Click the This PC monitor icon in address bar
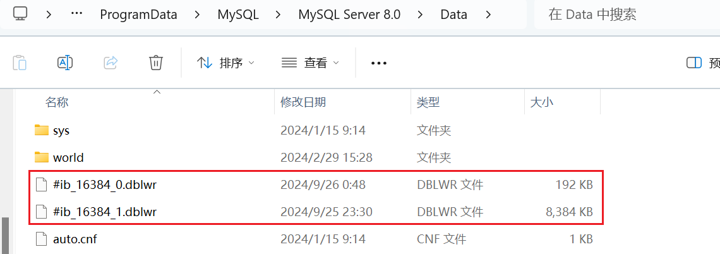The height and width of the screenshot is (254, 720). 20,14
